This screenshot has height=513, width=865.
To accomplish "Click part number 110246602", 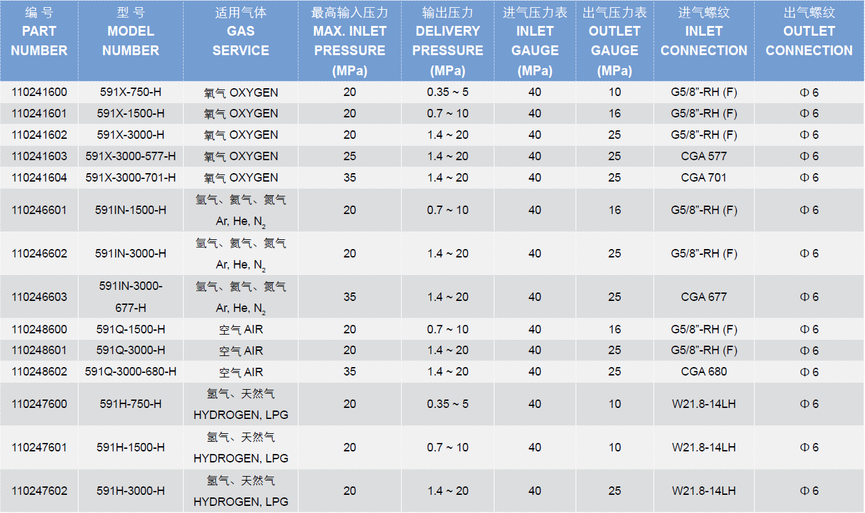I will (x=39, y=254).
